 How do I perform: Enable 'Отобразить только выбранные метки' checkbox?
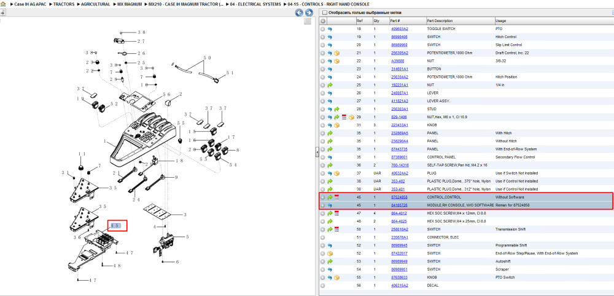[324, 12]
